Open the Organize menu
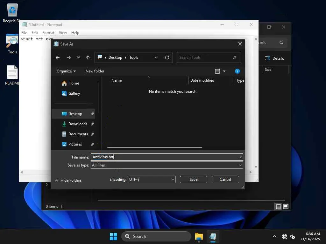 [66, 71]
